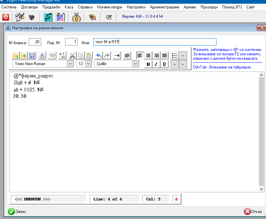Click the Save floppy disk icon
Viewport: 266px width, 219px height.
[32, 56]
